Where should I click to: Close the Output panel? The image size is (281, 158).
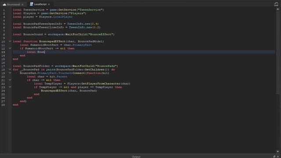tap(278, 157)
